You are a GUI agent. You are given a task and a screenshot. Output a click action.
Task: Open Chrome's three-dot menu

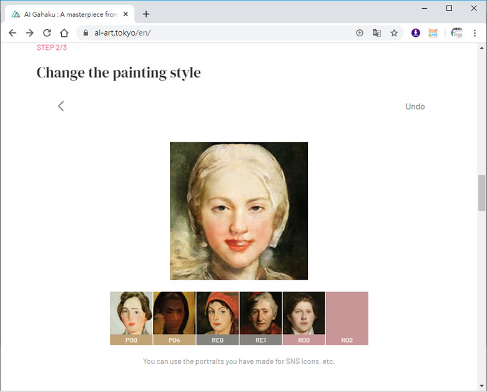pos(475,33)
